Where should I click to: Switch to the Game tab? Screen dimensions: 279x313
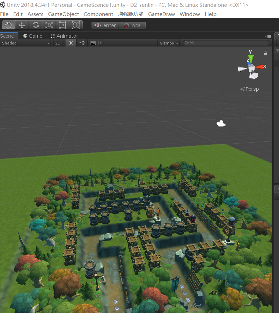pyautogui.click(x=33, y=36)
